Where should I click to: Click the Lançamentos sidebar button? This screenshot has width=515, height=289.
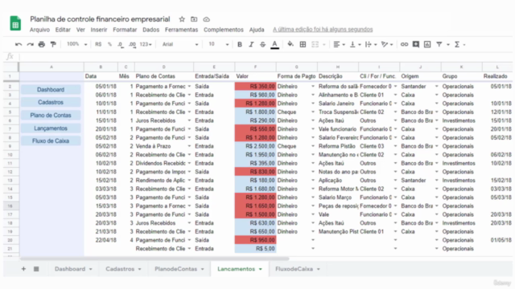(x=51, y=128)
